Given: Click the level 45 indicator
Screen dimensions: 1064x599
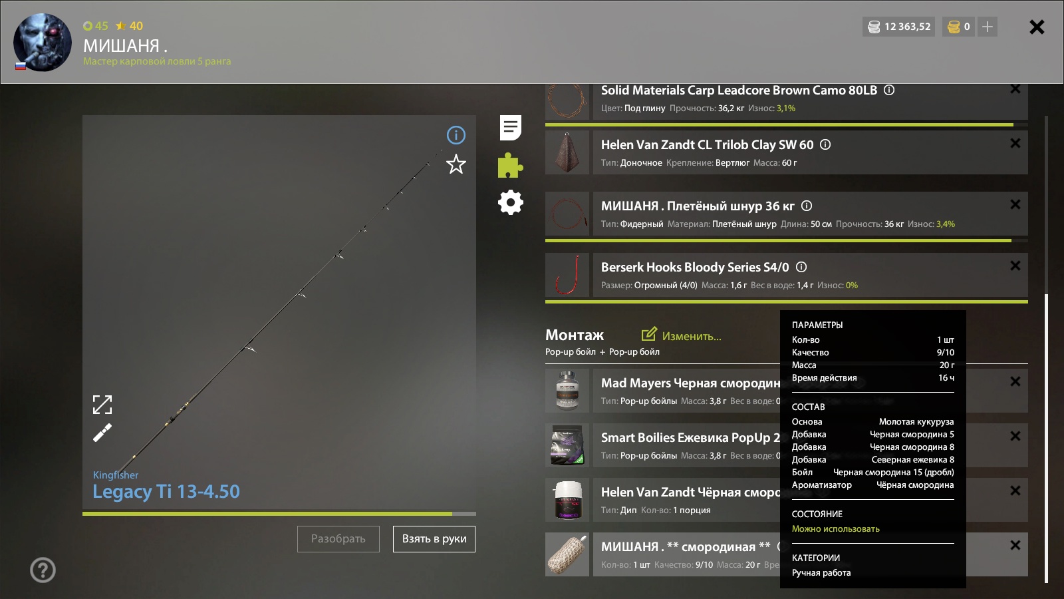Looking at the screenshot, I should point(96,26).
